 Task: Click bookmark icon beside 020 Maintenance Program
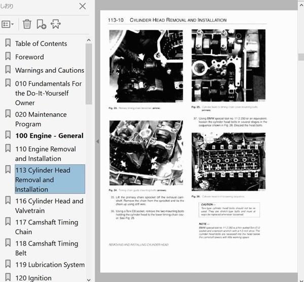click(x=8, y=114)
